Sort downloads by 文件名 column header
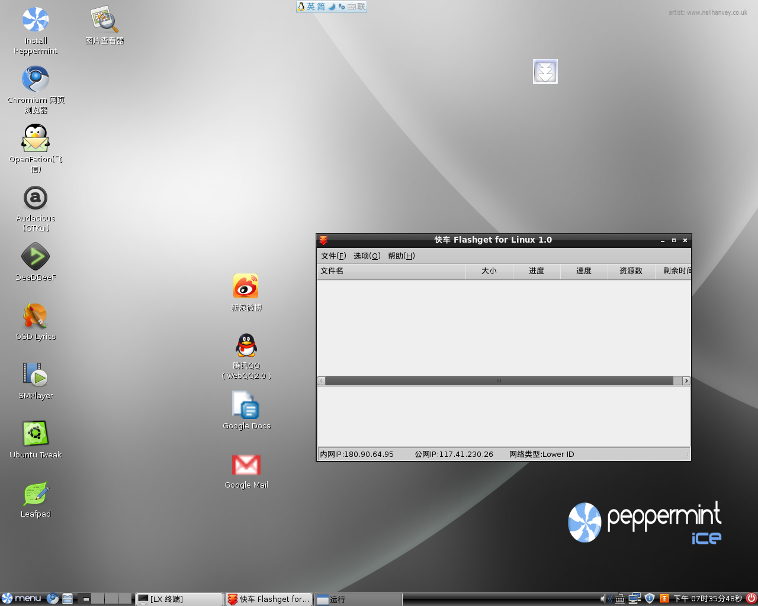758x606 pixels. click(x=391, y=271)
